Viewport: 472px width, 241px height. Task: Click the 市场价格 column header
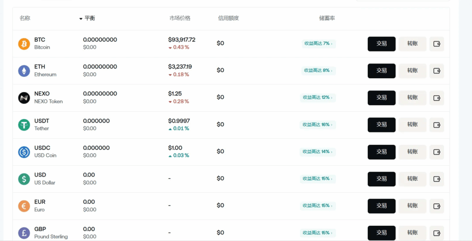(180, 18)
